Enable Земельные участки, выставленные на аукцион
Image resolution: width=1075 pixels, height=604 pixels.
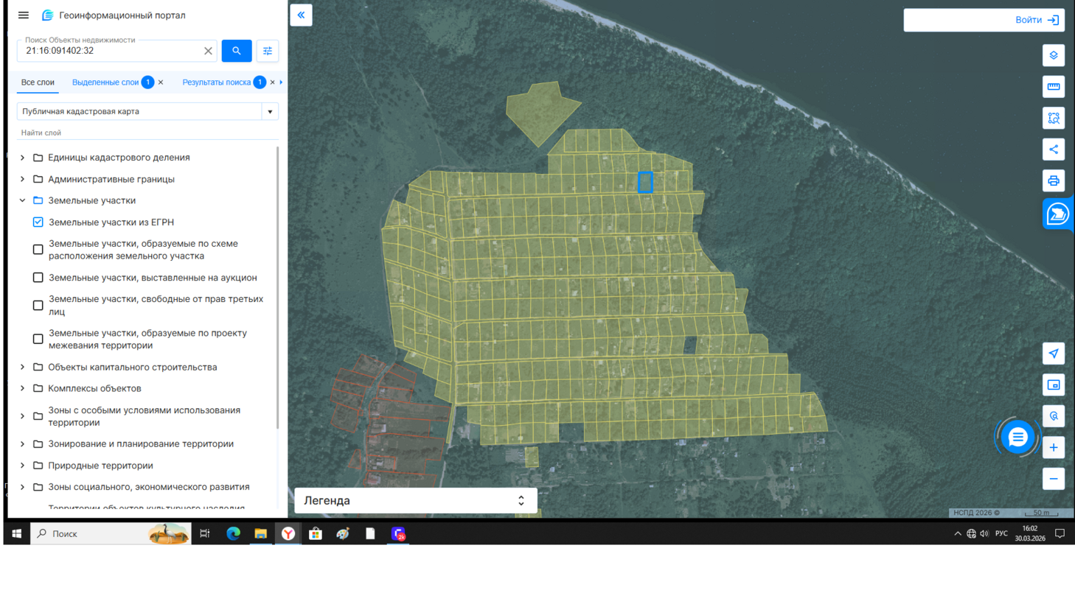pos(38,278)
